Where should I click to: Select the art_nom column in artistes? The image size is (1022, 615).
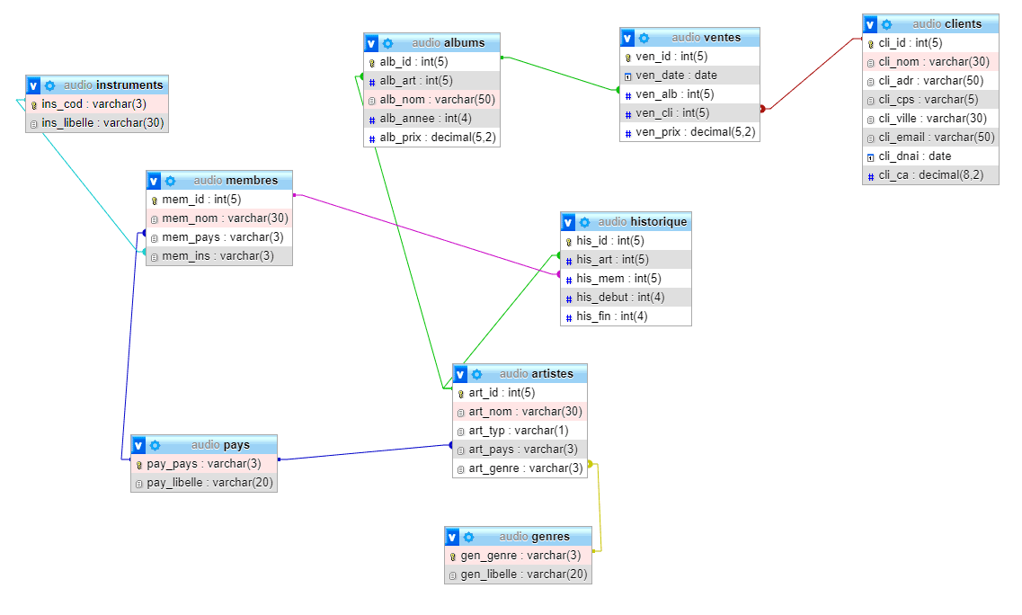(x=525, y=412)
